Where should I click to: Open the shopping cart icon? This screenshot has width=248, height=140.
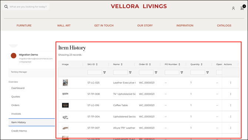click(242, 8)
